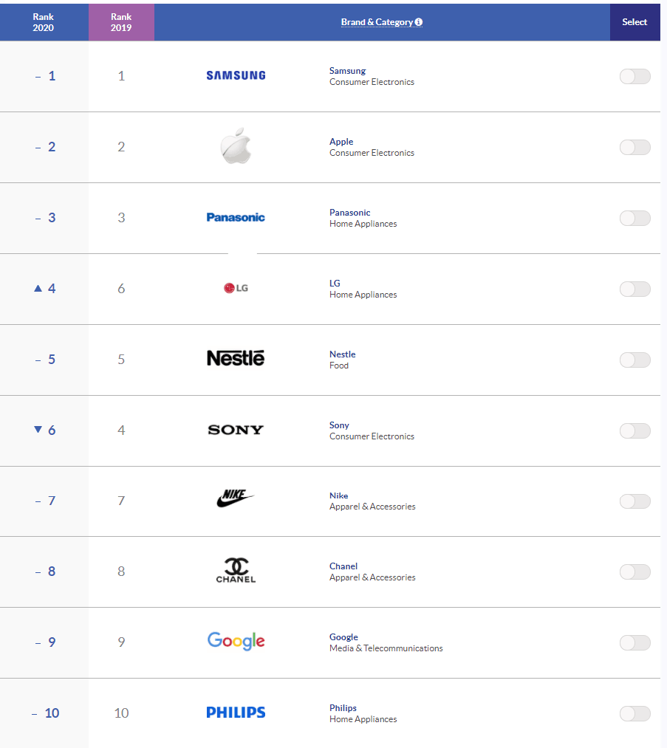This screenshot has height=748, width=667.
Task: Click the Philips brand logo
Action: [236, 713]
